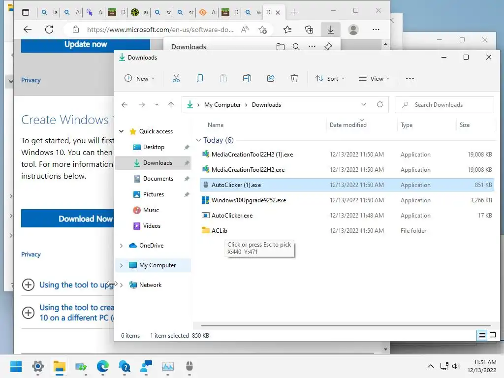Select Windows10Upgrade9252.exe file
This screenshot has width=504, height=378.
pos(346,200)
